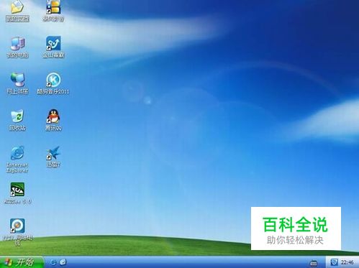
Task: Select the ACDSee 5.0 eye shortcut
Action: tap(17, 190)
